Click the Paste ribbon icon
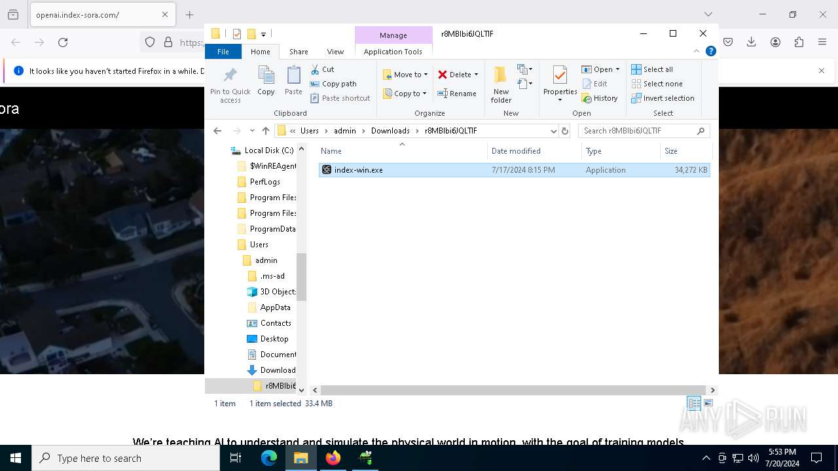Viewport: 838px width, 471px height. click(x=293, y=81)
